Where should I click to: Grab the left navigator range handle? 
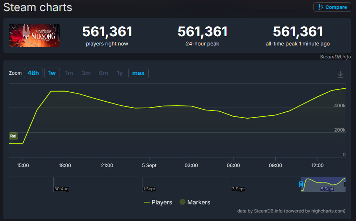point(301,184)
